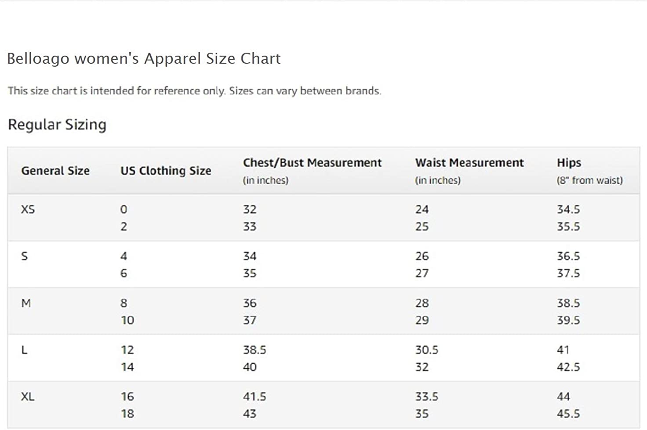Viewport: 647px width, 430px height.
Task: Click the reference-only disclaimer text
Action: pos(194,91)
